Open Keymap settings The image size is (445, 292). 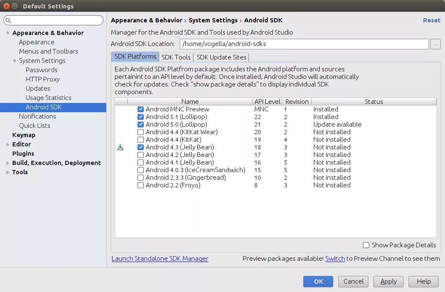pos(24,135)
